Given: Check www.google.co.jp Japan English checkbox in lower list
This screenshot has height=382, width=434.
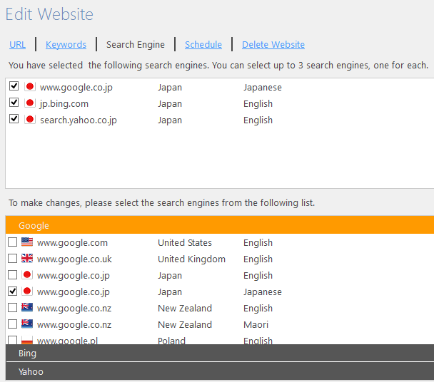Looking at the screenshot, I should [x=12, y=275].
